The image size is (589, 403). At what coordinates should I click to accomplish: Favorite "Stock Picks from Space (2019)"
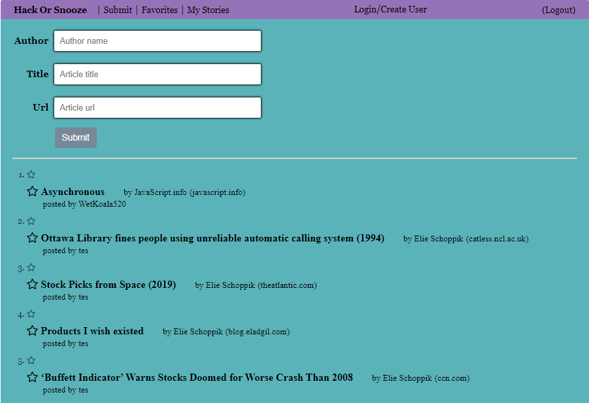pyautogui.click(x=32, y=284)
